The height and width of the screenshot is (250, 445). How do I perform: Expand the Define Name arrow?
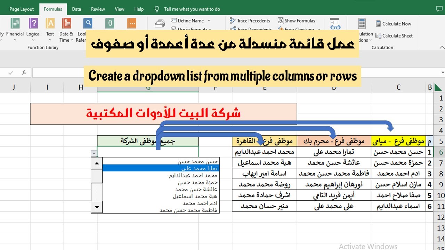pos(209,20)
